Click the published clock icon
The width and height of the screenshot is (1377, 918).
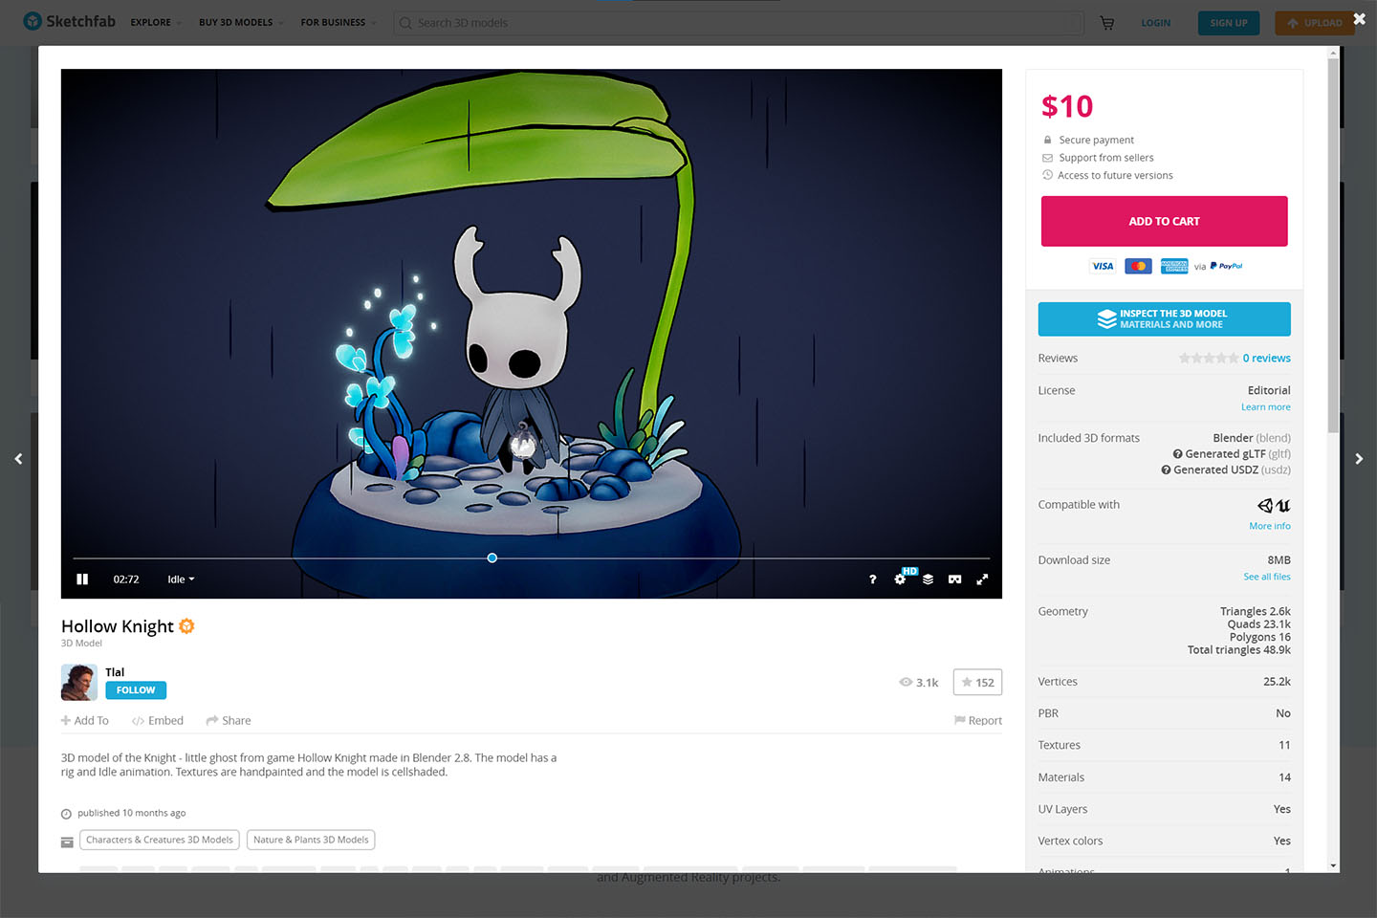(x=66, y=814)
